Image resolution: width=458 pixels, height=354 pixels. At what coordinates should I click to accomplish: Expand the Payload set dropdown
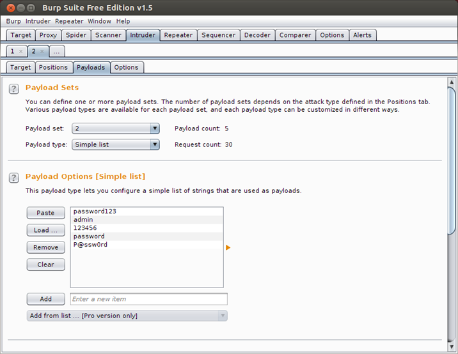click(154, 128)
